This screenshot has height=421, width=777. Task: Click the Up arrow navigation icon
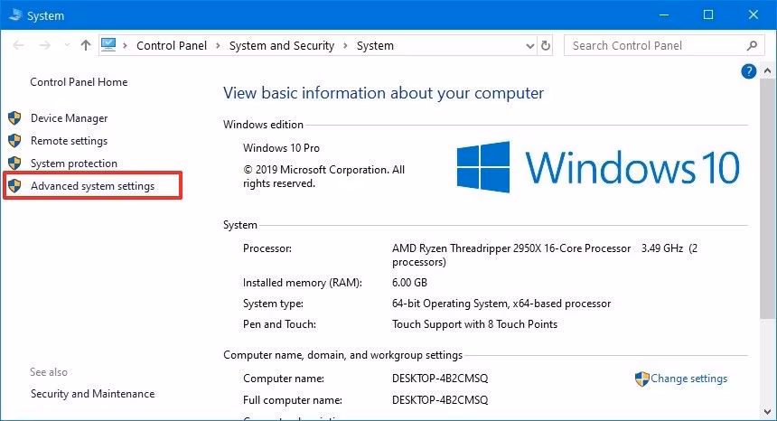(x=86, y=45)
